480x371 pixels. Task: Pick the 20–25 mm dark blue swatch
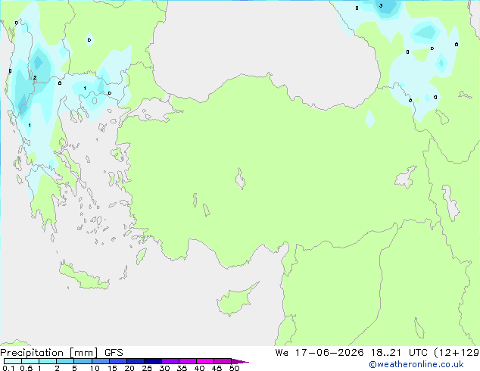coord(136,361)
